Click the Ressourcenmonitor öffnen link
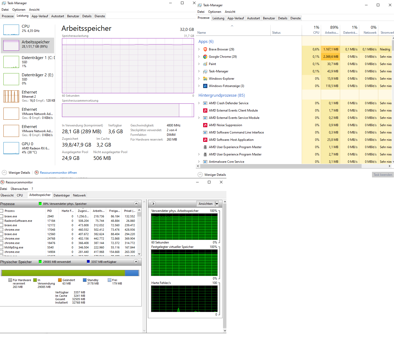This screenshot has width=394, height=337. 58,173
